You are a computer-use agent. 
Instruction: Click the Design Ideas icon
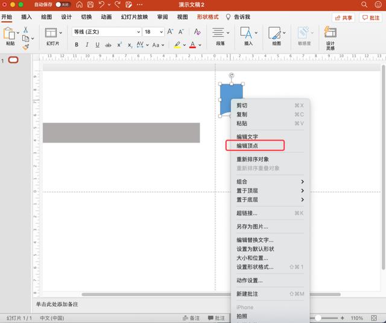point(330,32)
